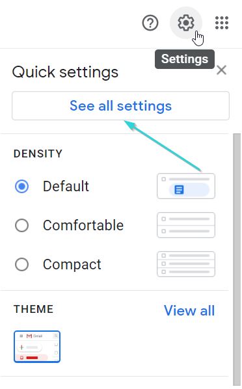Click the blue document icon in Default preview

click(x=179, y=190)
